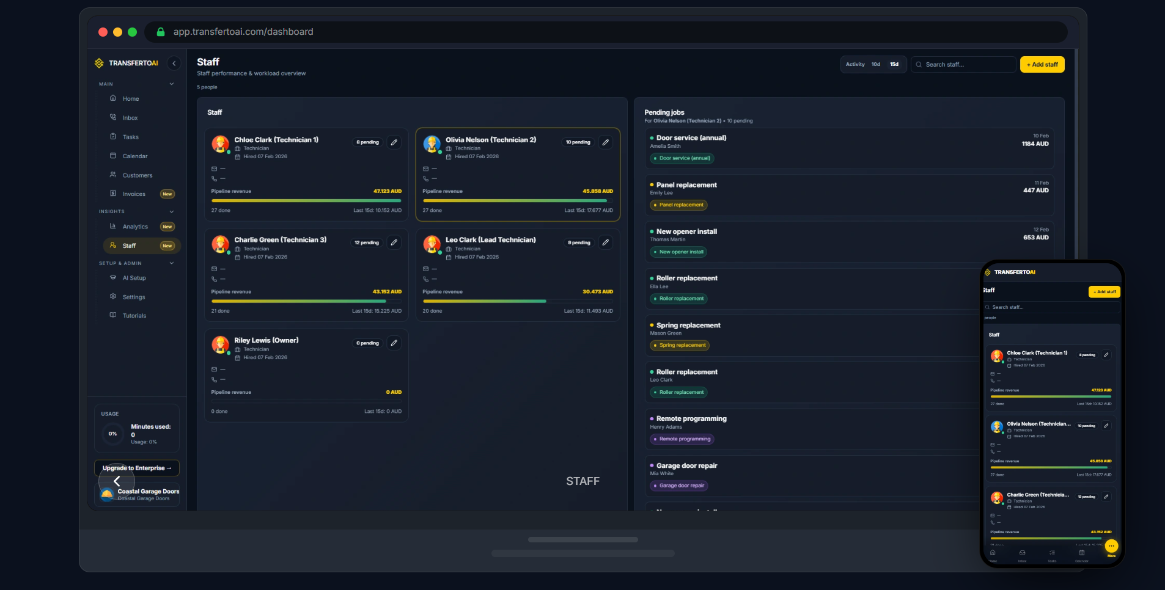Switch Activity period to 10d
This screenshot has width=1165, height=590.
[875, 64]
